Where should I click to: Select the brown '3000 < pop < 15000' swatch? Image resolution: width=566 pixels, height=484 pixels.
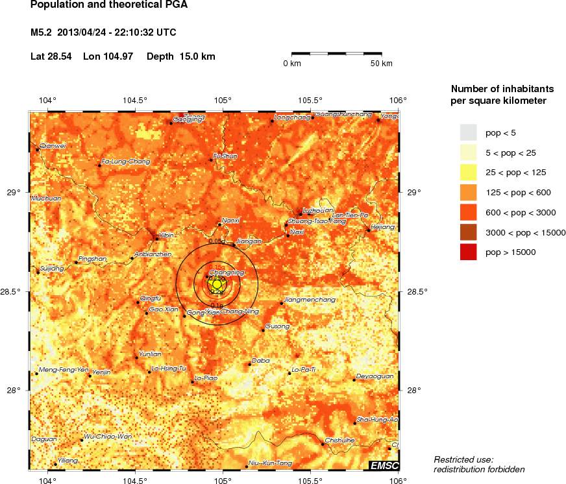(468, 232)
